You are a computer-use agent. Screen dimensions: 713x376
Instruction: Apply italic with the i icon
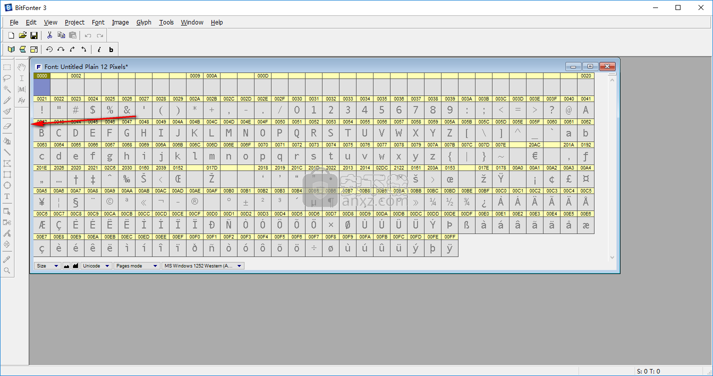coord(99,49)
